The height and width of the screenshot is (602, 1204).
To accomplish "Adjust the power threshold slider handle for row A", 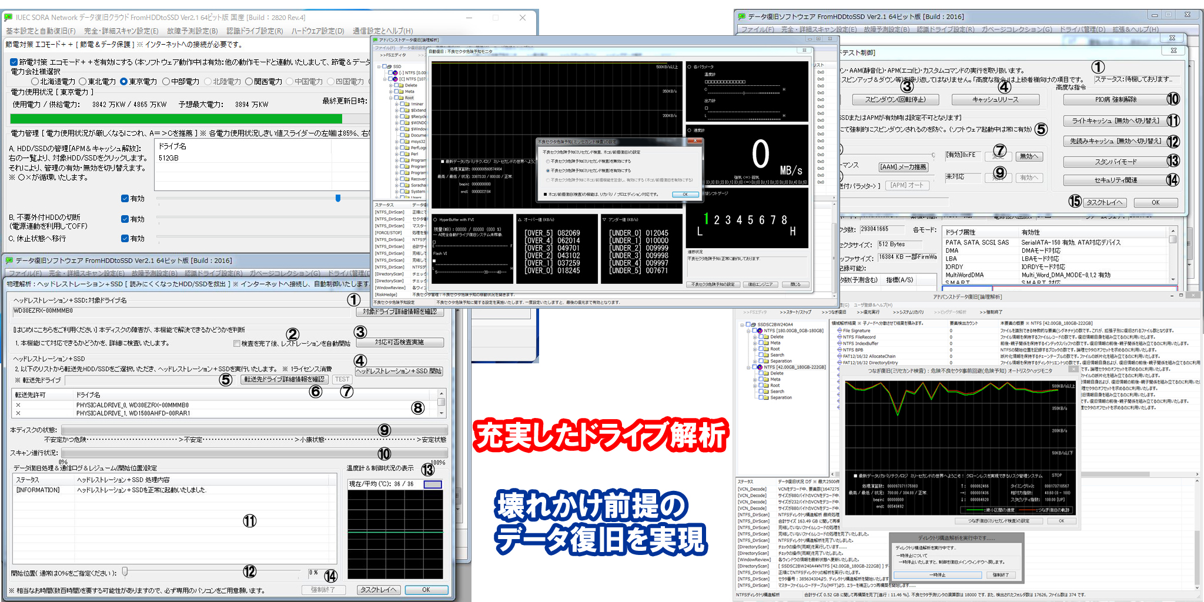I will (x=338, y=198).
